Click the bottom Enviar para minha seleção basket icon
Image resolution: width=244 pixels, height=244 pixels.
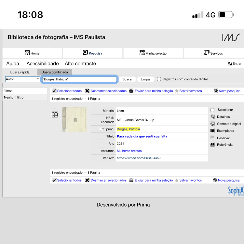[x=131, y=180]
